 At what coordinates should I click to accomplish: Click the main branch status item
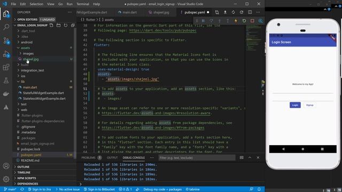[10, 189]
